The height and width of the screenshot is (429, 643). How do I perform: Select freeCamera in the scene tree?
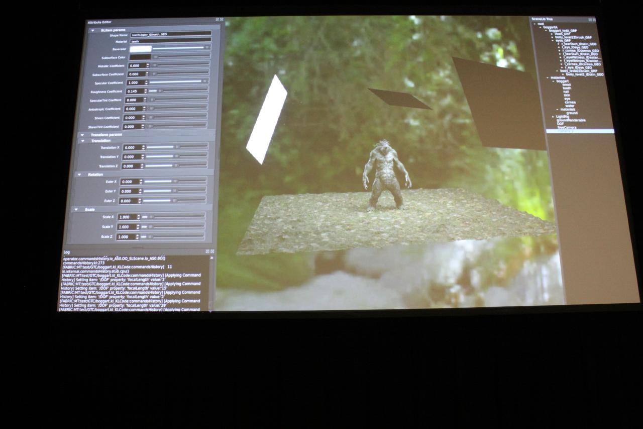coord(567,128)
